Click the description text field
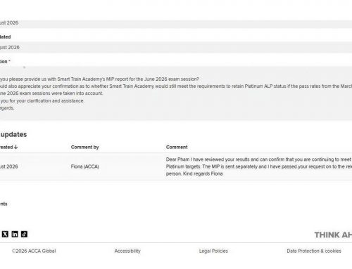This screenshot has width=352, height=269. click(176, 93)
